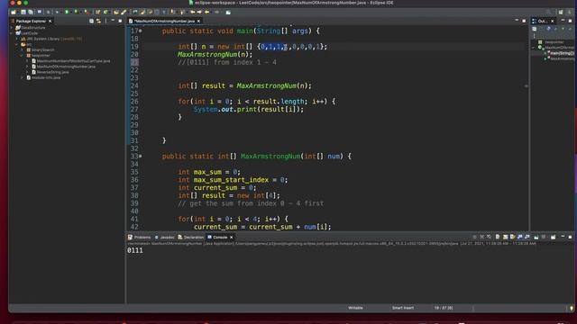Click the Run with Coverage icon
The height and width of the screenshot is (324, 577).
(x=76, y=12)
